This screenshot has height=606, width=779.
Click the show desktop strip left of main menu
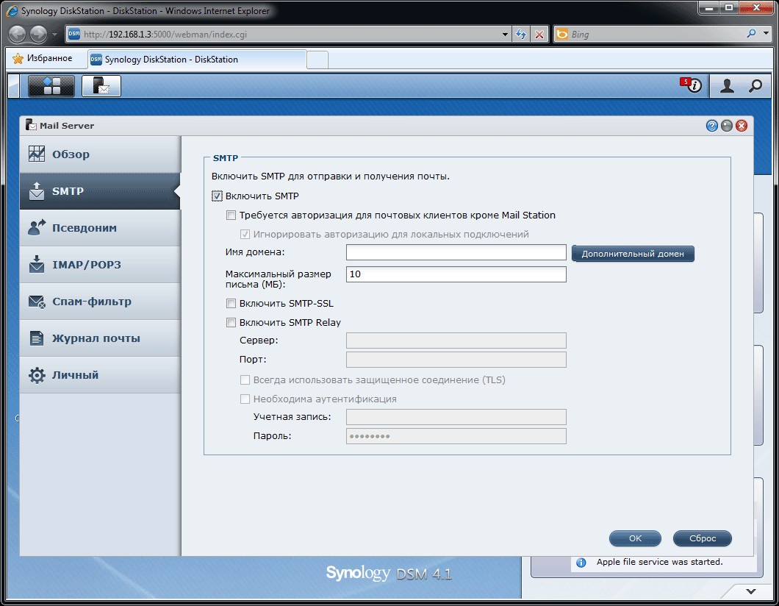click(13, 85)
